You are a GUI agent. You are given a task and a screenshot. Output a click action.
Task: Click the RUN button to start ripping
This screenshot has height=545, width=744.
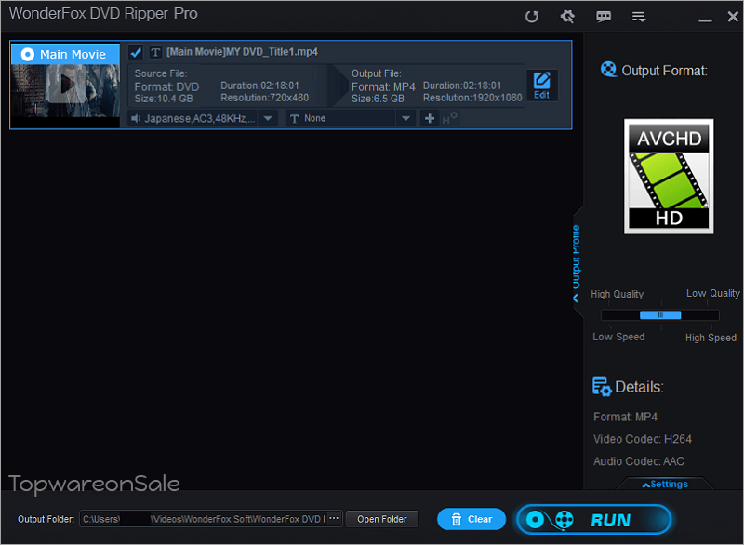(594, 520)
